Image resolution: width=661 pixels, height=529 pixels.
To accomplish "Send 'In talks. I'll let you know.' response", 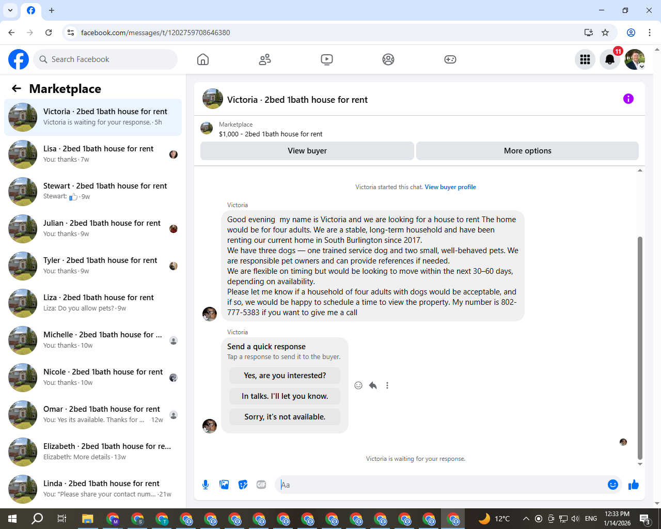I will point(285,396).
